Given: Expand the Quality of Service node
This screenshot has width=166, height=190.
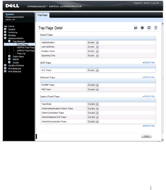Looking at the screenshot, I should click(5, 65).
